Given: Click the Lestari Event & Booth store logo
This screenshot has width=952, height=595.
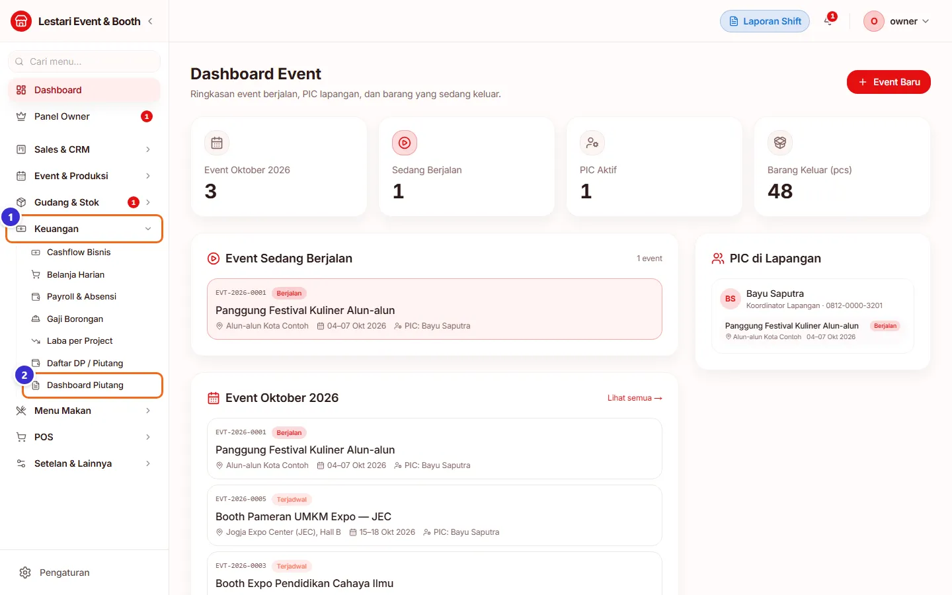Looking at the screenshot, I should point(21,21).
